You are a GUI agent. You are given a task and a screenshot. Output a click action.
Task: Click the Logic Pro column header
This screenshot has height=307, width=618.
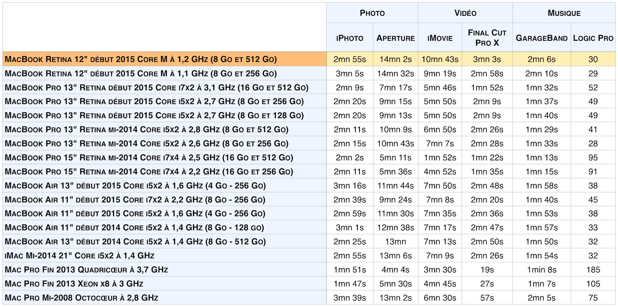pyautogui.click(x=593, y=38)
